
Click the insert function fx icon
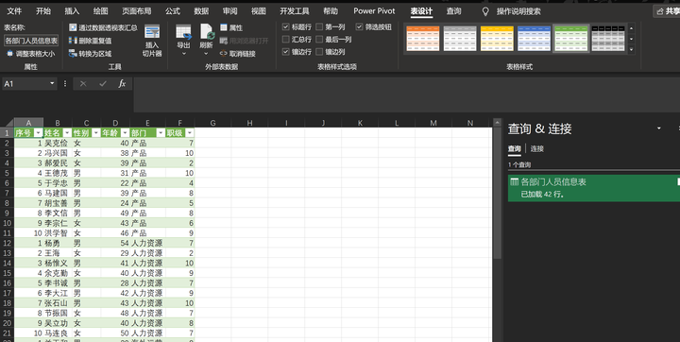(122, 84)
